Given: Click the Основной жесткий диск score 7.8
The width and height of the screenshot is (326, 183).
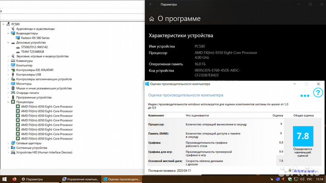Looking at the screenshot, I should 281,160.
